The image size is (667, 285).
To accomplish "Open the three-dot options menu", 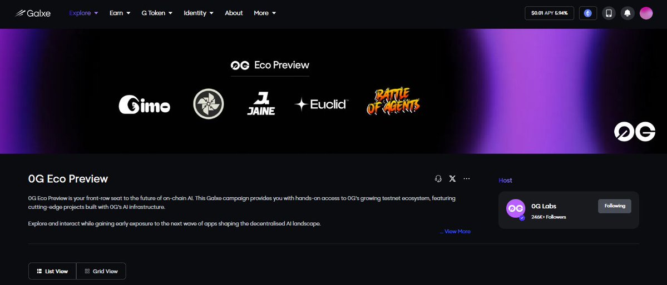I will tap(467, 179).
